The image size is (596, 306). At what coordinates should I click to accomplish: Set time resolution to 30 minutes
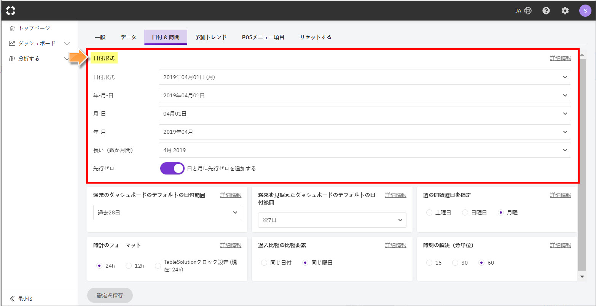click(455, 263)
